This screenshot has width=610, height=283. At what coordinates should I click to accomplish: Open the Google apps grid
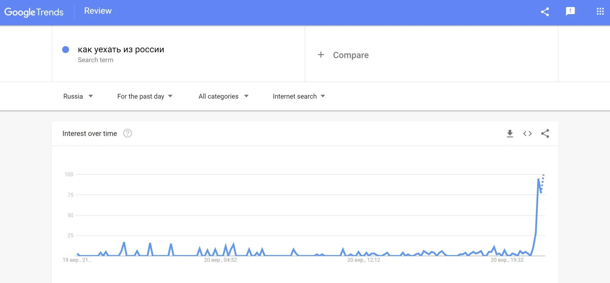(x=600, y=11)
